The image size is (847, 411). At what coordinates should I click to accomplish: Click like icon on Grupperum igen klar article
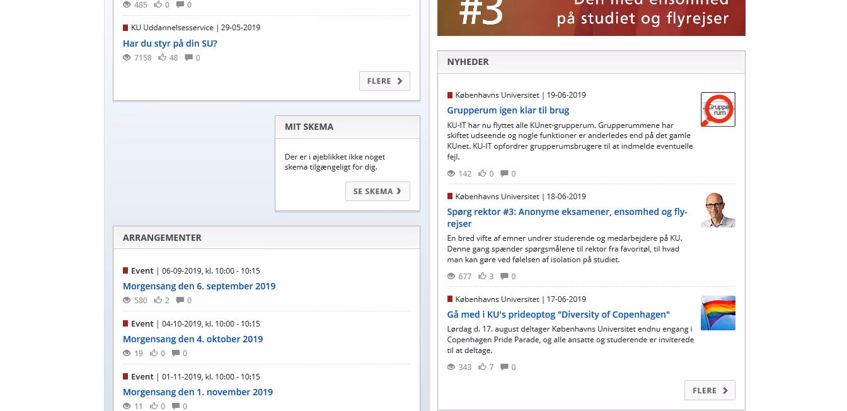[x=482, y=173]
